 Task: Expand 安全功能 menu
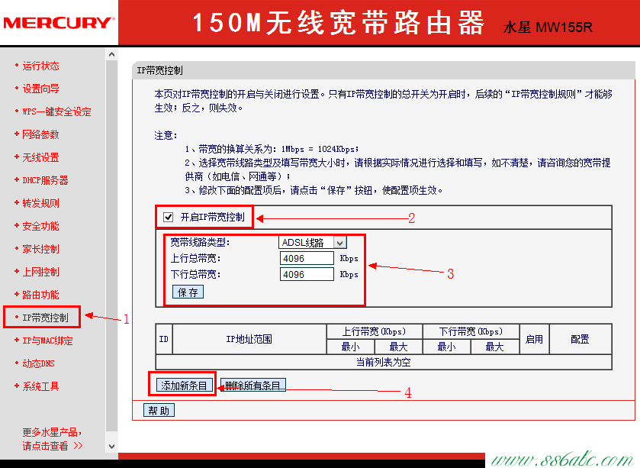(x=40, y=226)
